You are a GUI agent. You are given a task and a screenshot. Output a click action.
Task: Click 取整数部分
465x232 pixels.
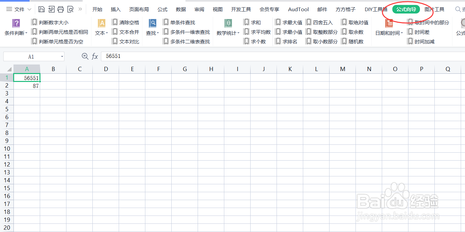tap(322, 32)
